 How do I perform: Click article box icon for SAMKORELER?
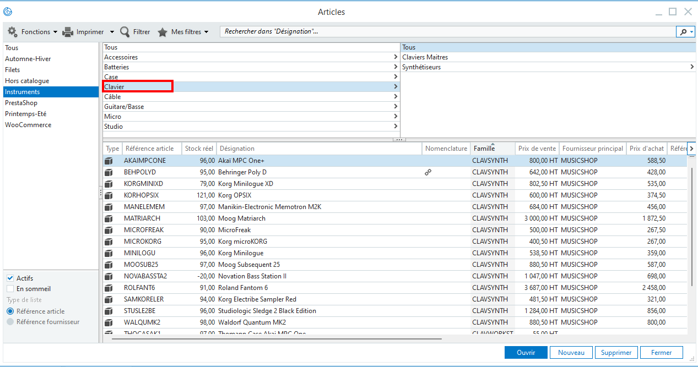(x=109, y=299)
